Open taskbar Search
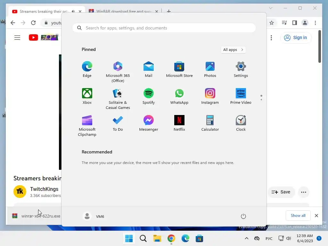 pyautogui.click(x=143, y=238)
